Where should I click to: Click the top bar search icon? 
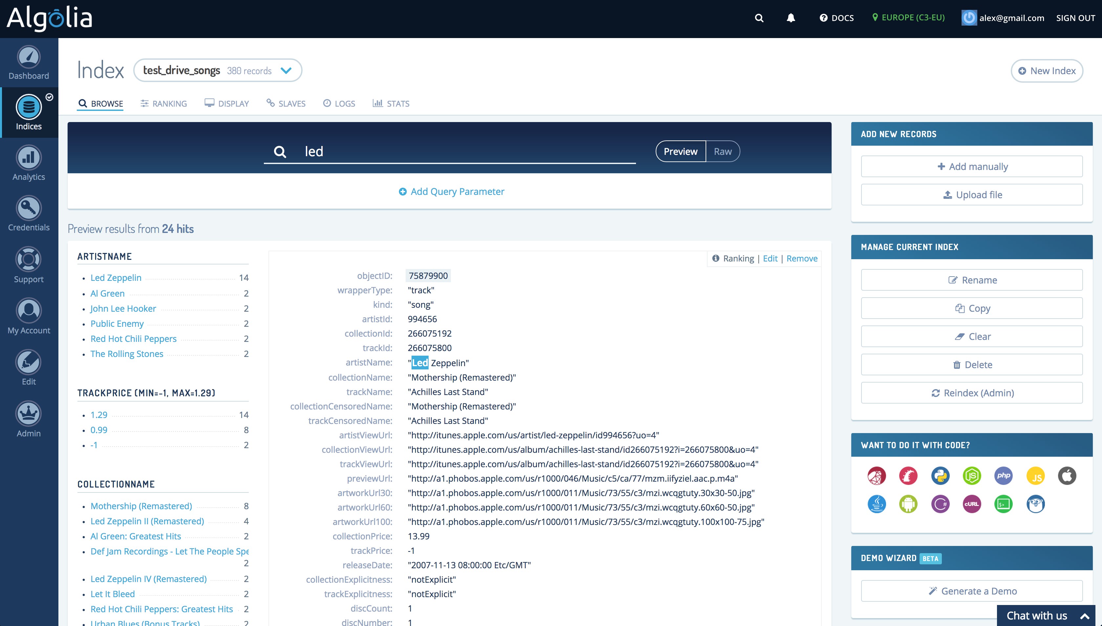pyautogui.click(x=759, y=18)
